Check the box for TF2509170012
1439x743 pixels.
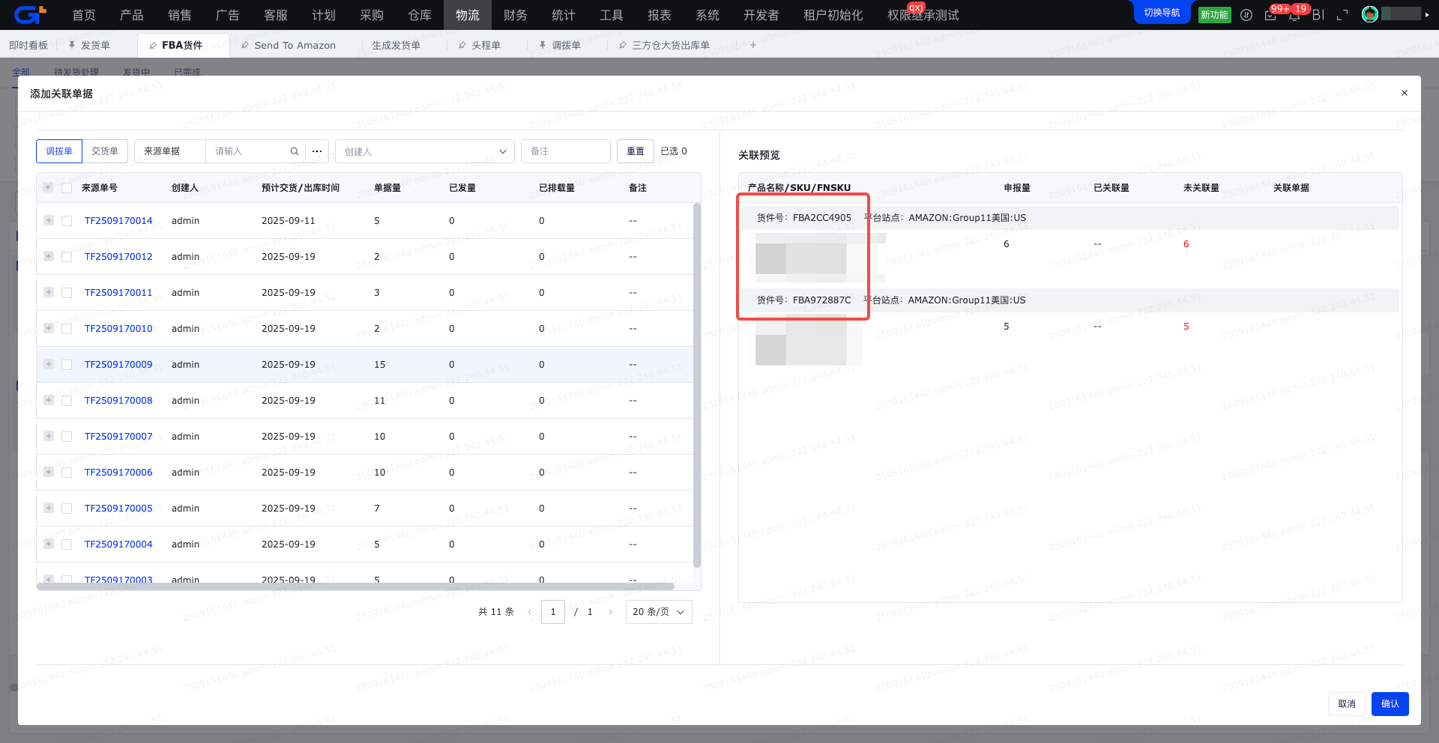67,257
